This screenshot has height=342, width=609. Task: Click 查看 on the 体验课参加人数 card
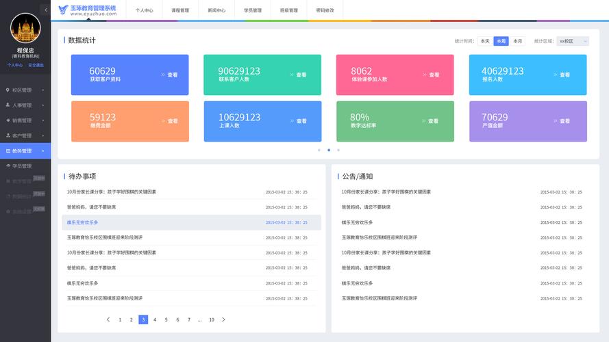coord(431,75)
